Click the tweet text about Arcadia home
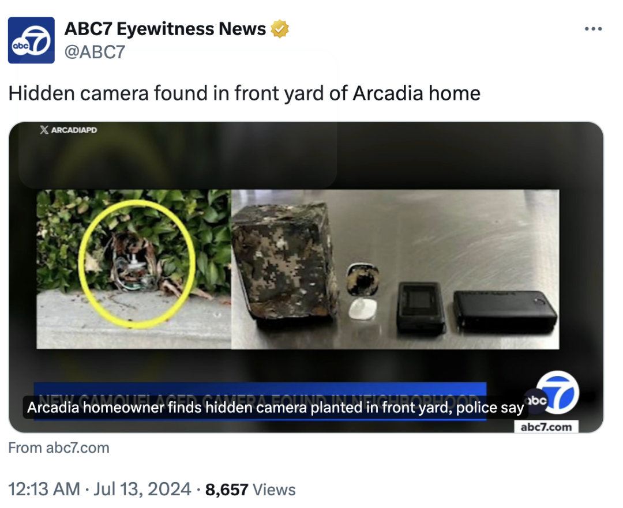The height and width of the screenshot is (508, 623). pyautogui.click(x=245, y=93)
